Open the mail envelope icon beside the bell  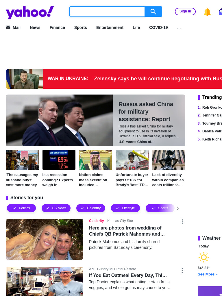pos(220,12)
